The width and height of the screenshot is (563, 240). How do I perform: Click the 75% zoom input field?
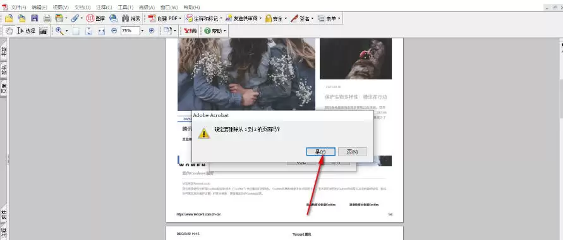pos(130,31)
